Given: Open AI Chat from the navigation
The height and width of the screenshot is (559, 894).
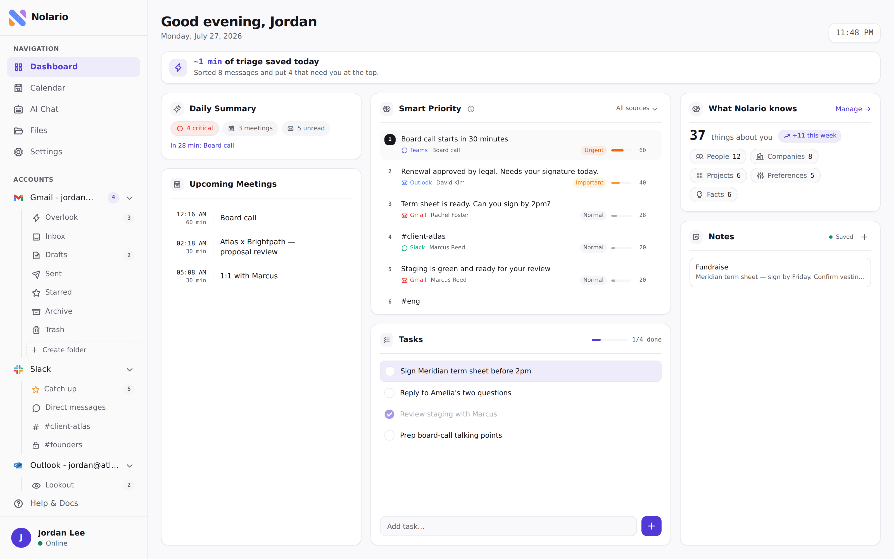Looking at the screenshot, I should click(73, 110).
